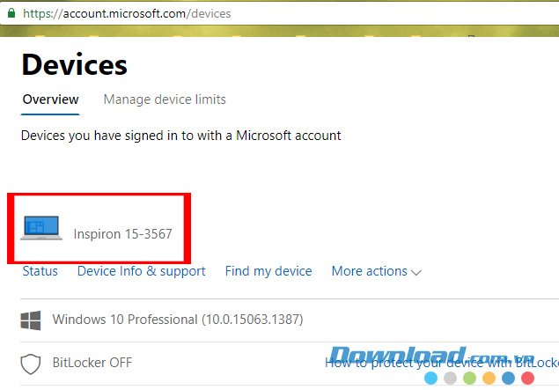This screenshot has width=559, height=390.
Task: Click the red dot
Action: [528, 379]
